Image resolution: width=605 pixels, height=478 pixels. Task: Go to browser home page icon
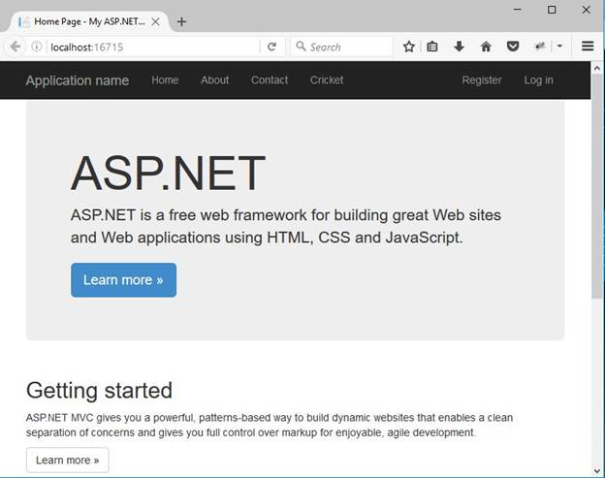[x=486, y=47]
